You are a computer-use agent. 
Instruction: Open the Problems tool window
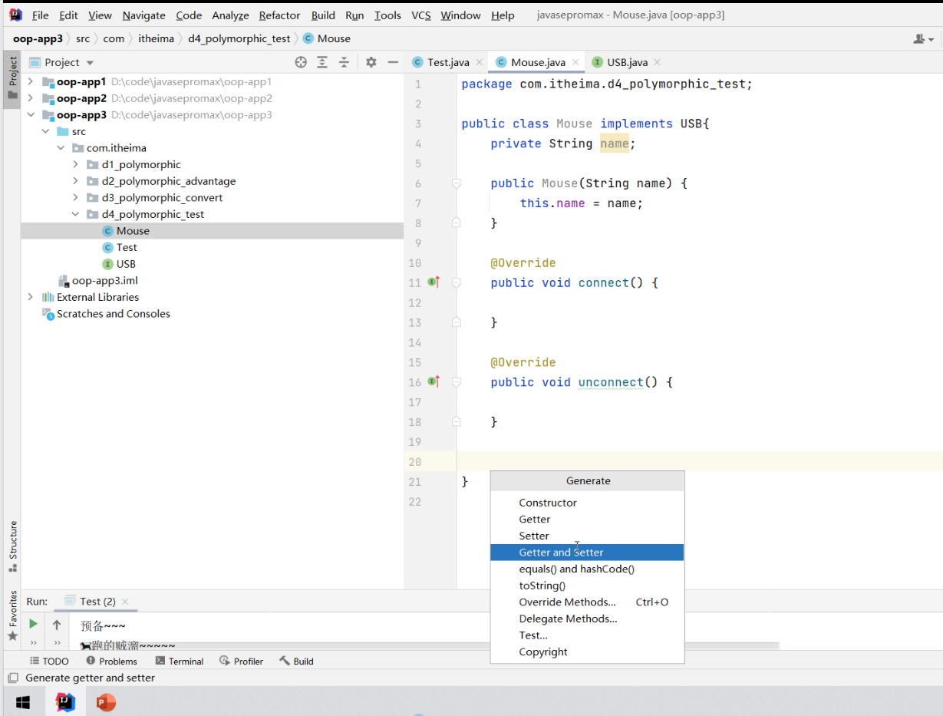(111, 661)
